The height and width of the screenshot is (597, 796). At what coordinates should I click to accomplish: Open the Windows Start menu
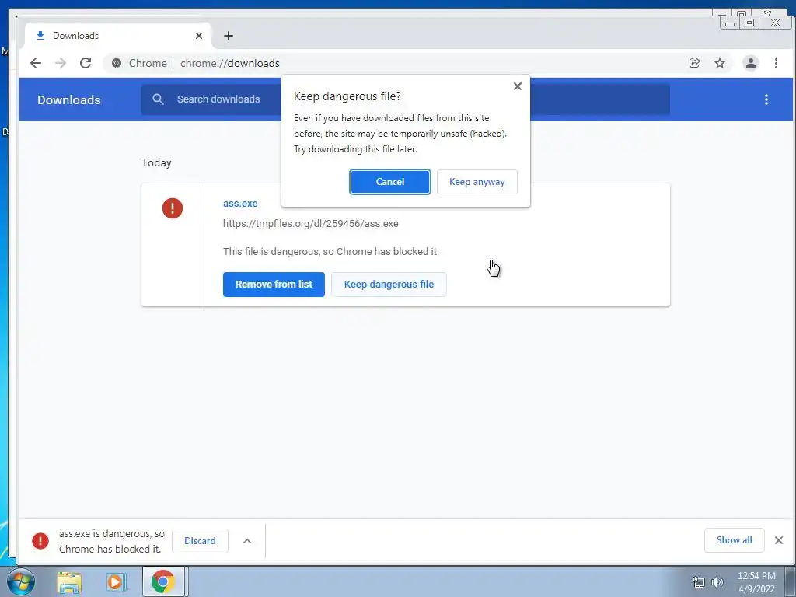[x=19, y=581]
